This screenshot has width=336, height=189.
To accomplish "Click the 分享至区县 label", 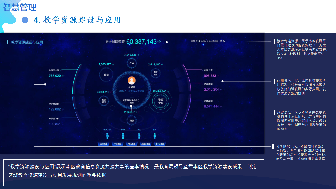I will tap(54, 104).
